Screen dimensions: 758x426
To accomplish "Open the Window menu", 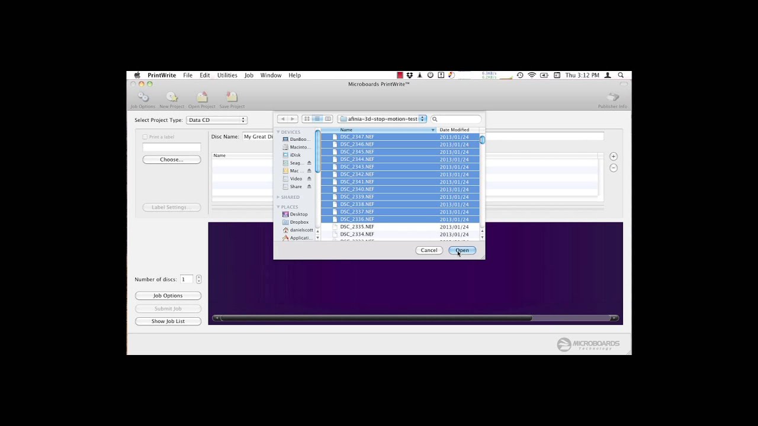I will pos(271,75).
